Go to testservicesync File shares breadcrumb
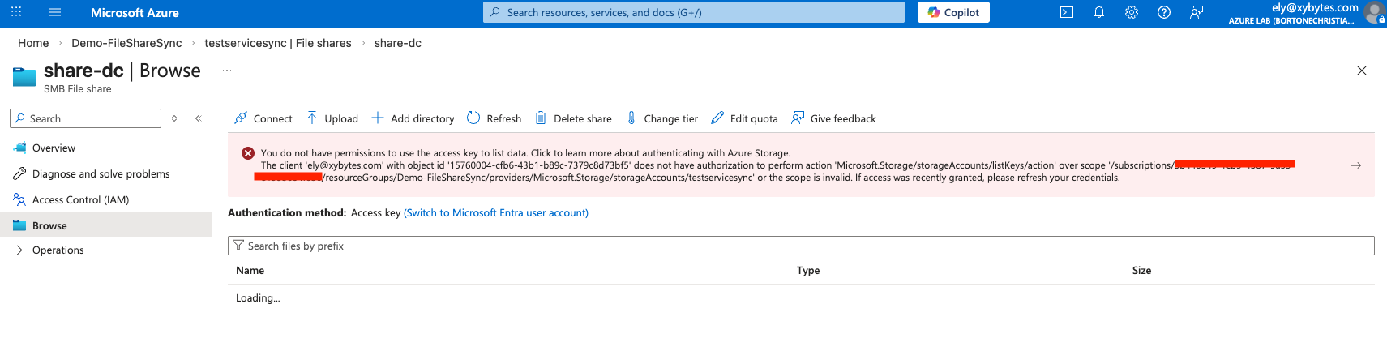The image size is (1387, 338). tap(278, 43)
